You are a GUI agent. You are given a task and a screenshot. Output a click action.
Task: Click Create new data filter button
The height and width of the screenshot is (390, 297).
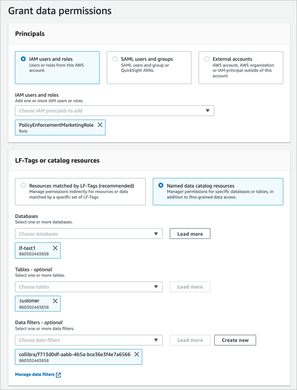pos(235,340)
